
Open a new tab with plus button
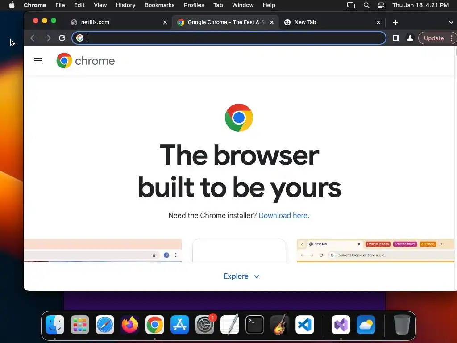[395, 22]
